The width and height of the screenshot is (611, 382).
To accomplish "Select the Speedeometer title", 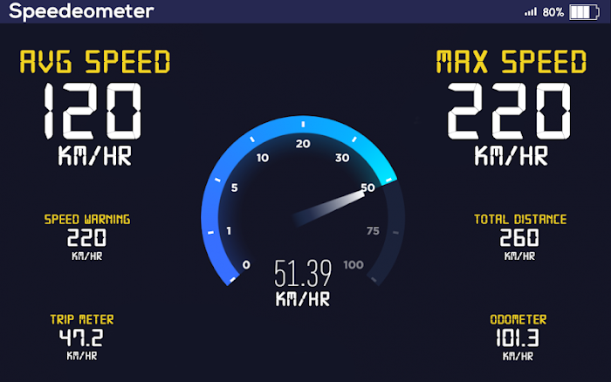I will pos(81,11).
